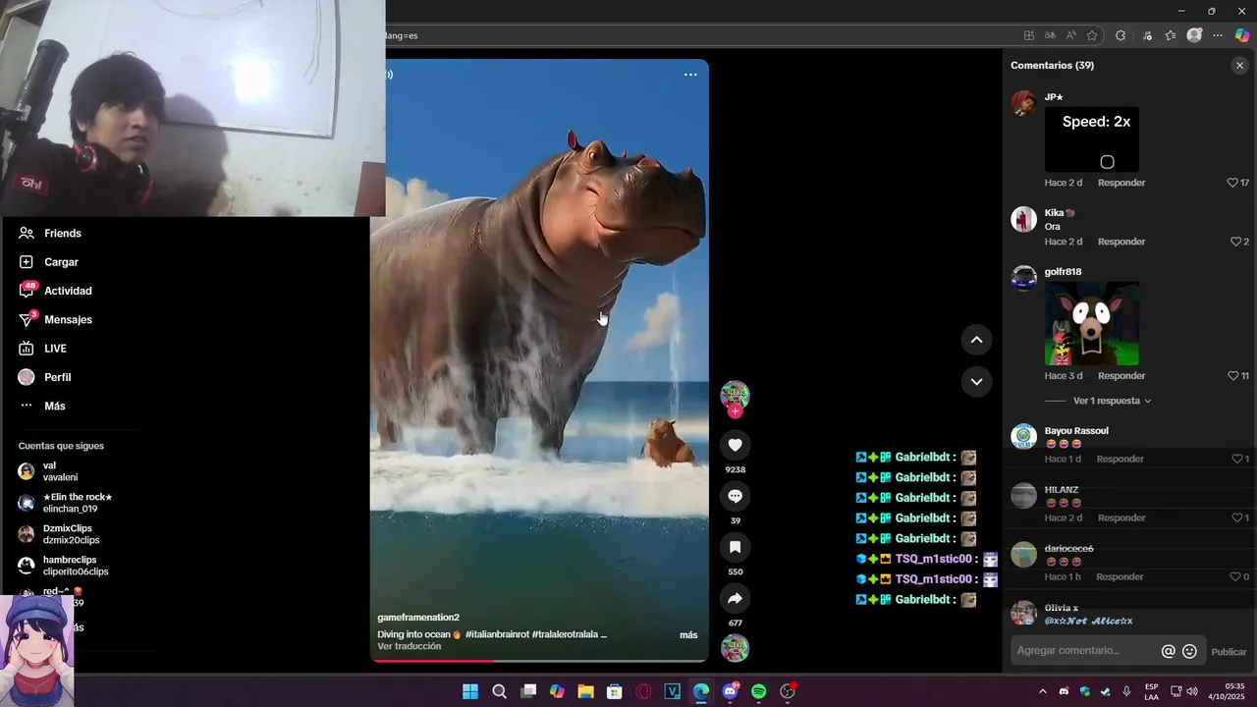Screen dimensions: 1257x707
Task: Open the spinning sound disc at the bottom
Action: tap(735, 648)
